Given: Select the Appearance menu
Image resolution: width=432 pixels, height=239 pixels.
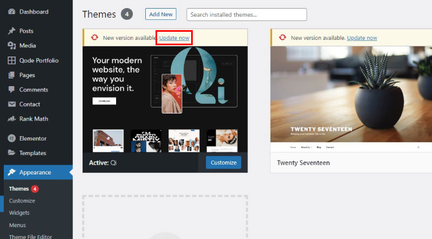Looking at the screenshot, I should (38, 172).
